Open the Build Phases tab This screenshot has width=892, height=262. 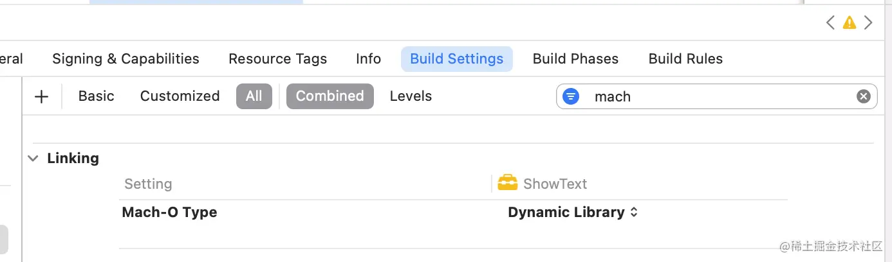(575, 59)
